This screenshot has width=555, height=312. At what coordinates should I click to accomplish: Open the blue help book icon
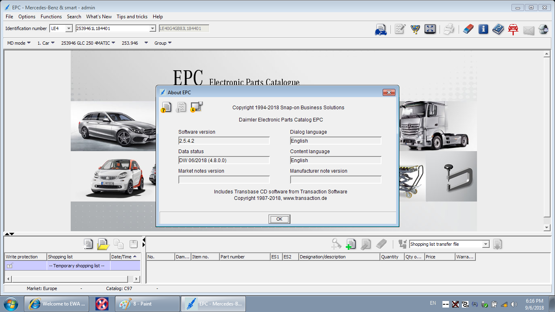click(x=498, y=29)
